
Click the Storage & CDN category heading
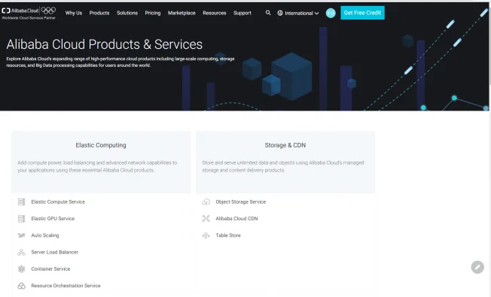click(x=285, y=145)
